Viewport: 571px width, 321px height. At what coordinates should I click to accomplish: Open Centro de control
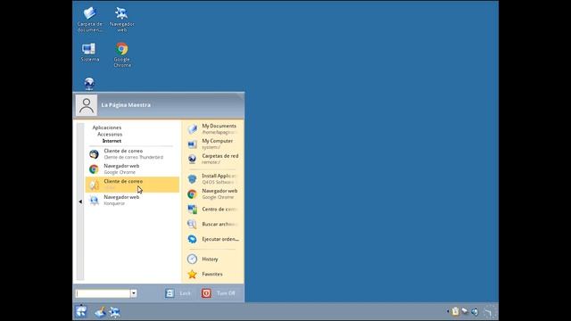pos(213,209)
